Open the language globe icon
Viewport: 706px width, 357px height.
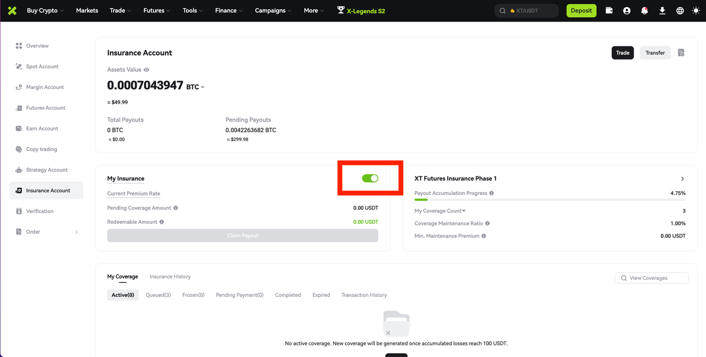(680, 10)
